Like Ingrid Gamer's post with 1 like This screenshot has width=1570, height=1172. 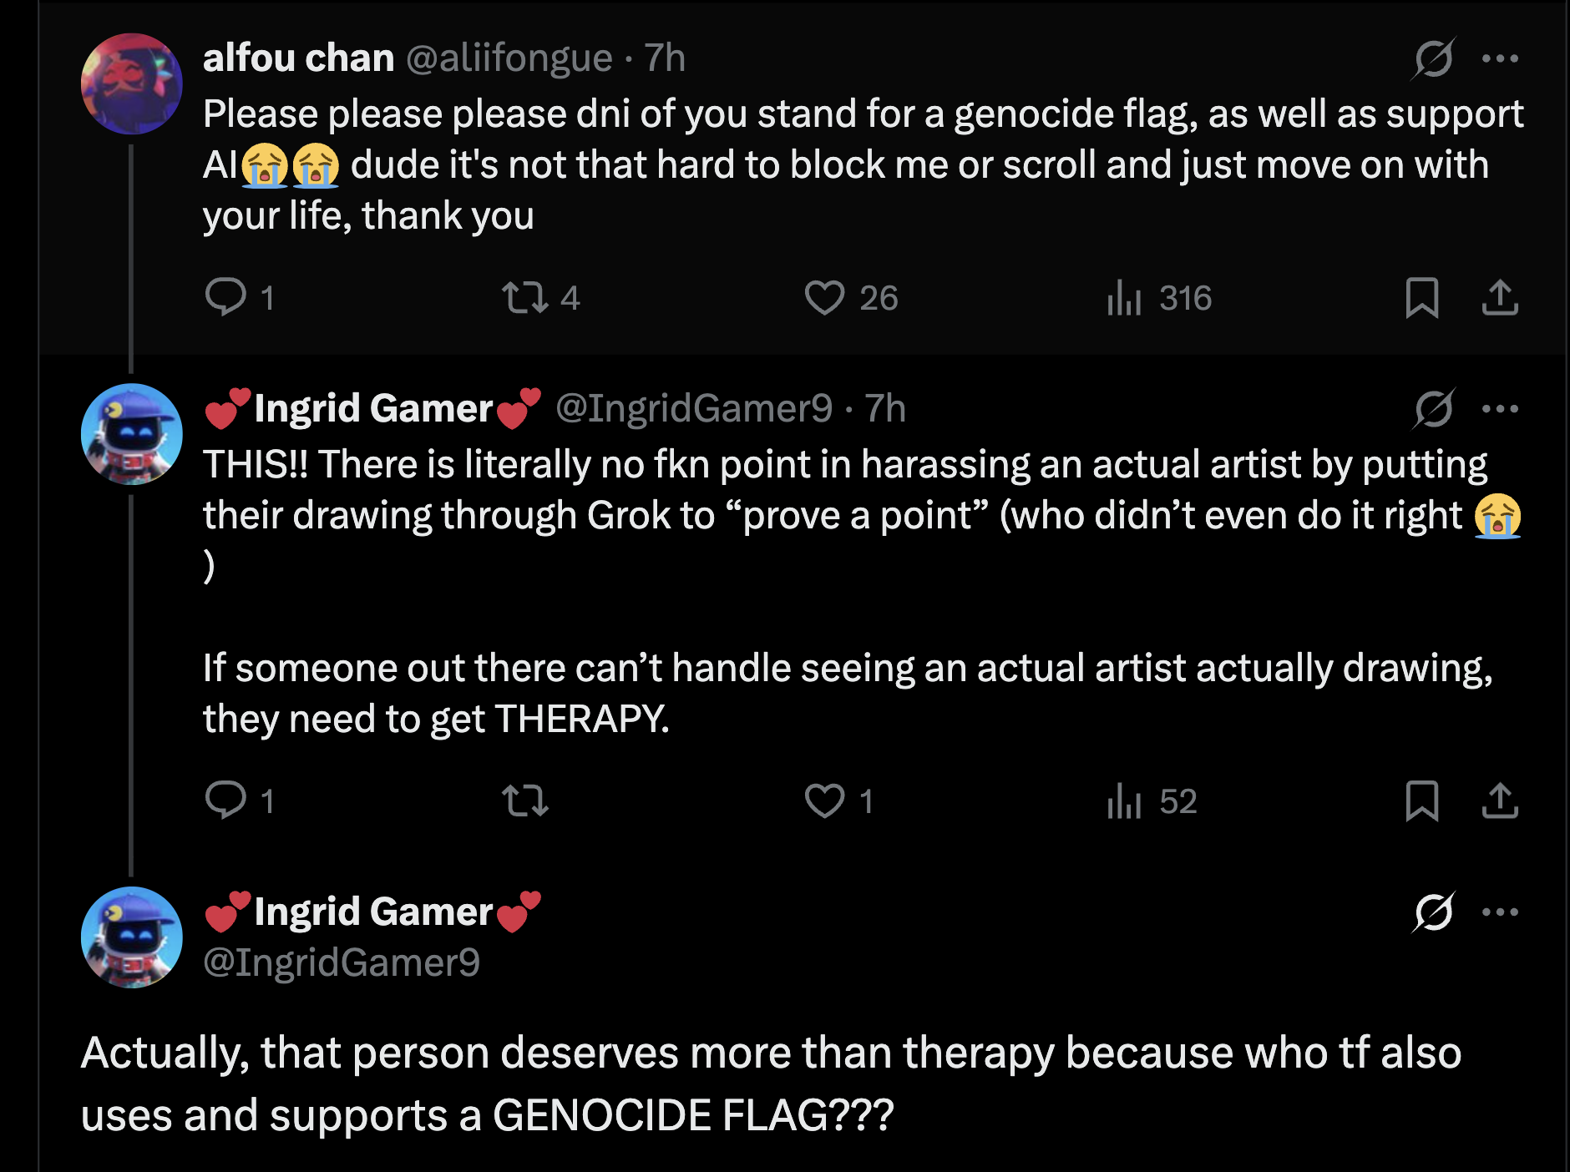[x=824, y=801]
